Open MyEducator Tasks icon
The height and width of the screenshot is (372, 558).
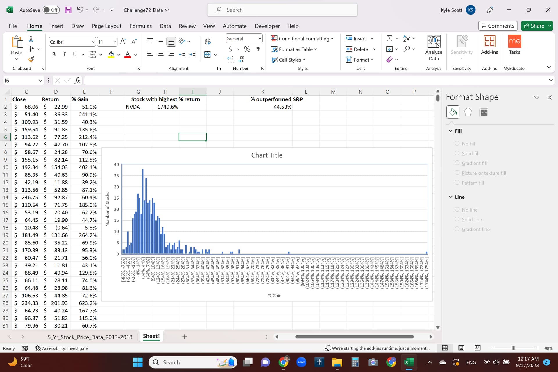pos(514,45)
